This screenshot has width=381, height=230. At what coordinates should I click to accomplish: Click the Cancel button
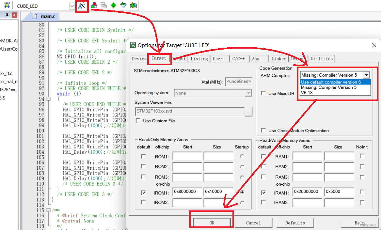[x=253, y=223]
